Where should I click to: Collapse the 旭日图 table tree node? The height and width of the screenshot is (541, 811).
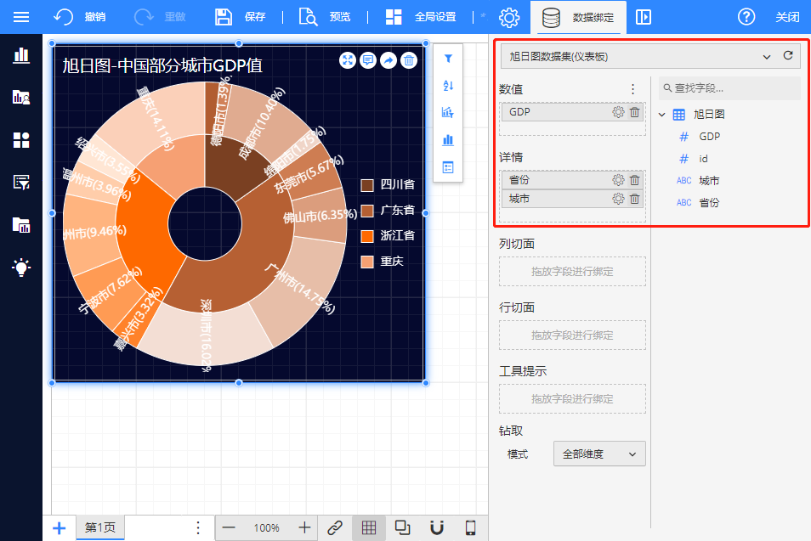[x=663, y=115]
